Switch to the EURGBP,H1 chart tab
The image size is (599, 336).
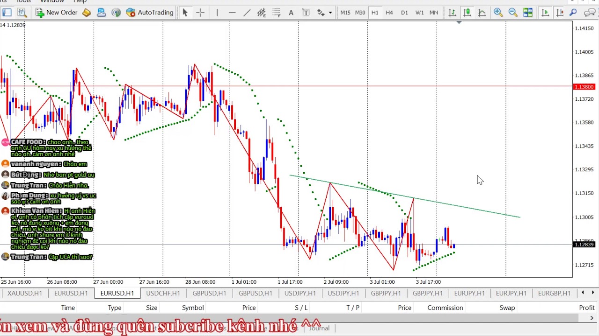554,293
